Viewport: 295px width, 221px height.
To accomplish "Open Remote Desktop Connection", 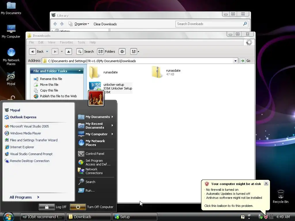I will [x=27, y=161].
